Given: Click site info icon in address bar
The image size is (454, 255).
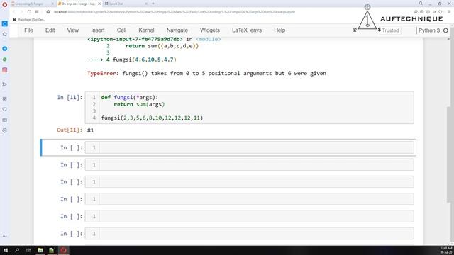Looking at the screenshot, I should [48, 12].
